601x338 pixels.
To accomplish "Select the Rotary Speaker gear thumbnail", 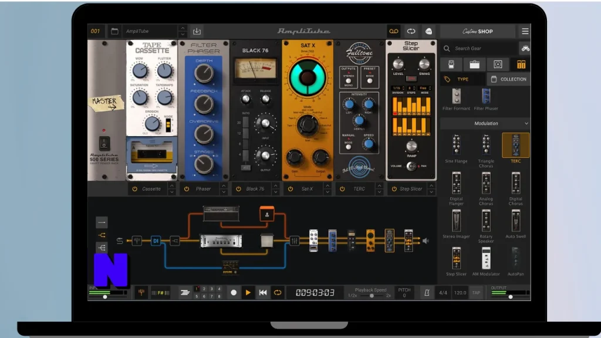I will [486, 221].
